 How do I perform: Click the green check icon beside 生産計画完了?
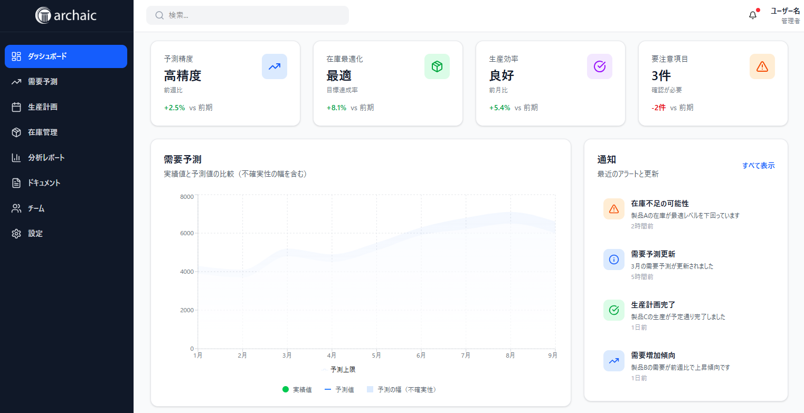click(613, 310)
